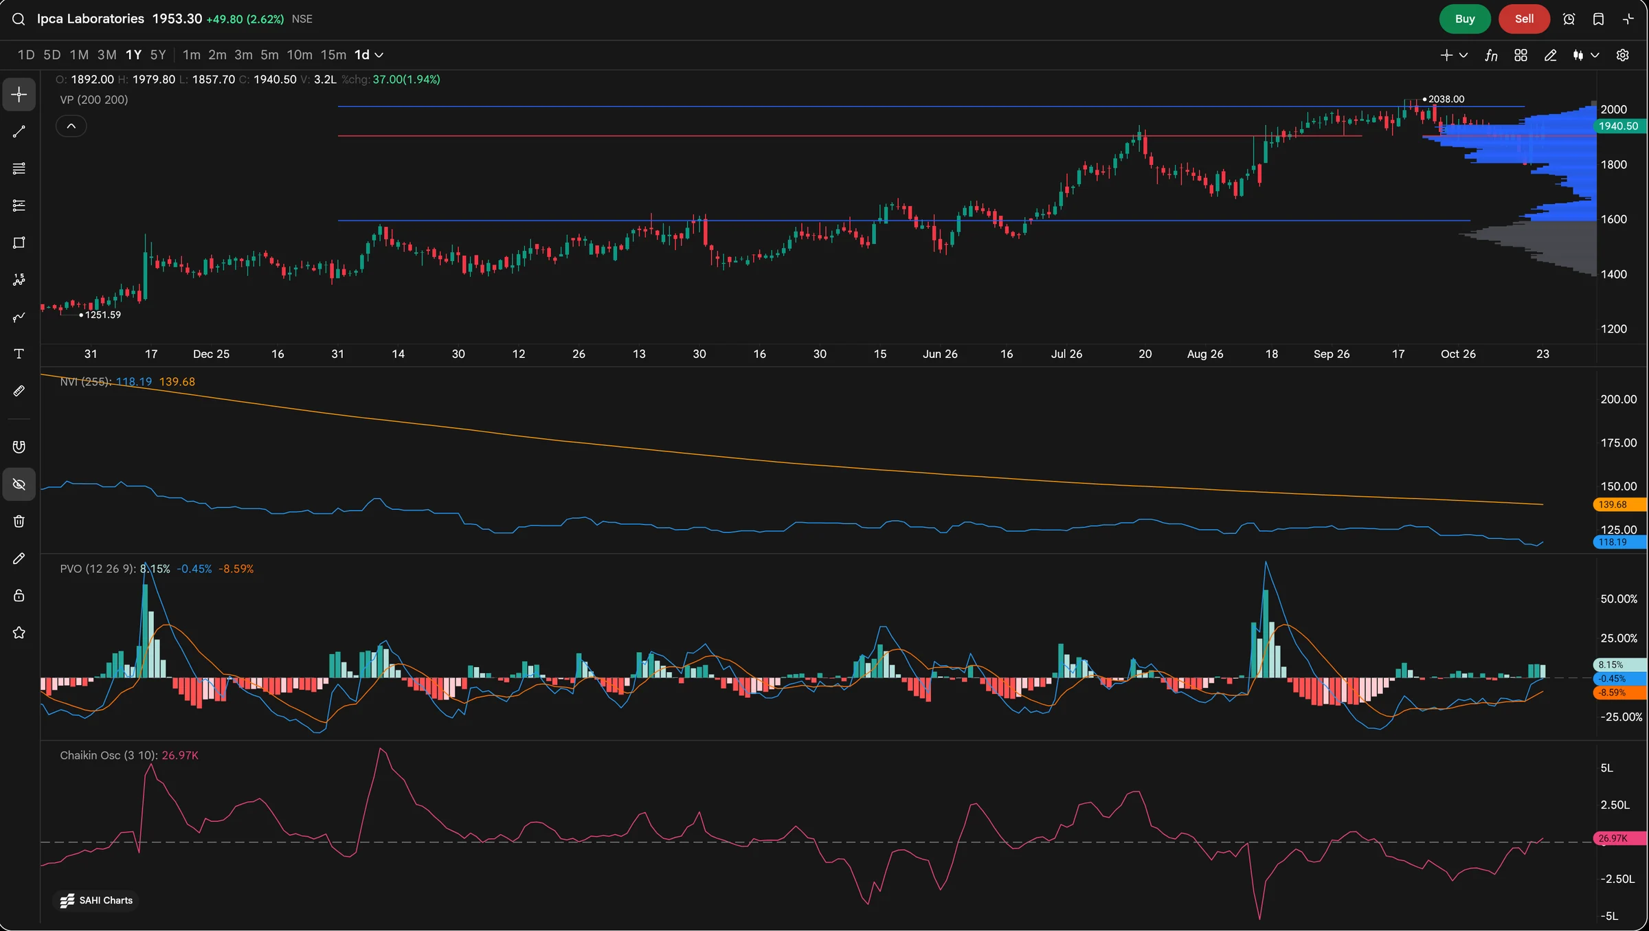
Task: Open the horizontal lines tool group
Action: point(19,168)
